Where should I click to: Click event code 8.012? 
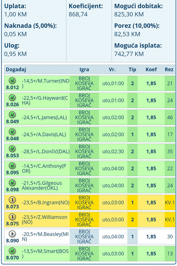(x=12, y=87)
